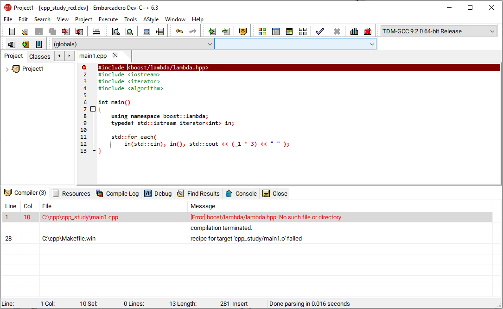Open the Help menu
The height and width of the screenshot is (309, 503).
197,19
